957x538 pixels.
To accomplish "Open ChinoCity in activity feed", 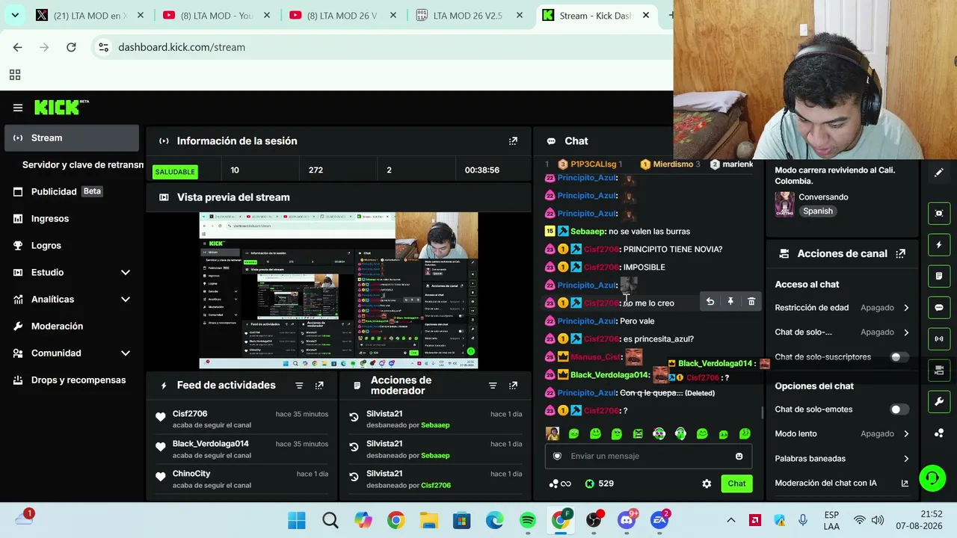I will coord(191,474).
